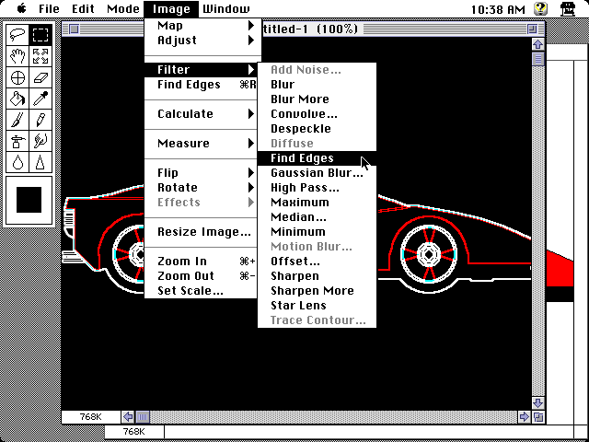Select the Airbrush tool
The width and height of the screenshot is (589, 442).
click(x=17, y=142)
